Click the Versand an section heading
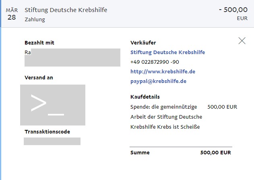The height and width of the screenshot is (180, 254). tap(39, 78)
